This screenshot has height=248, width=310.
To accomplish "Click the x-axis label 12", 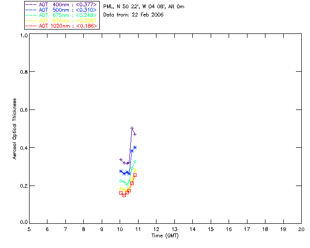I will pyautogui.click(x=156, y=230).
